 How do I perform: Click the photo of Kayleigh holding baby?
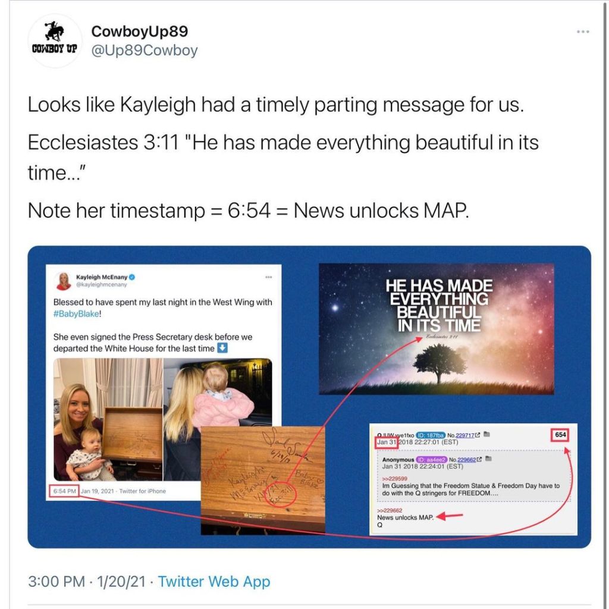(108, 419)
